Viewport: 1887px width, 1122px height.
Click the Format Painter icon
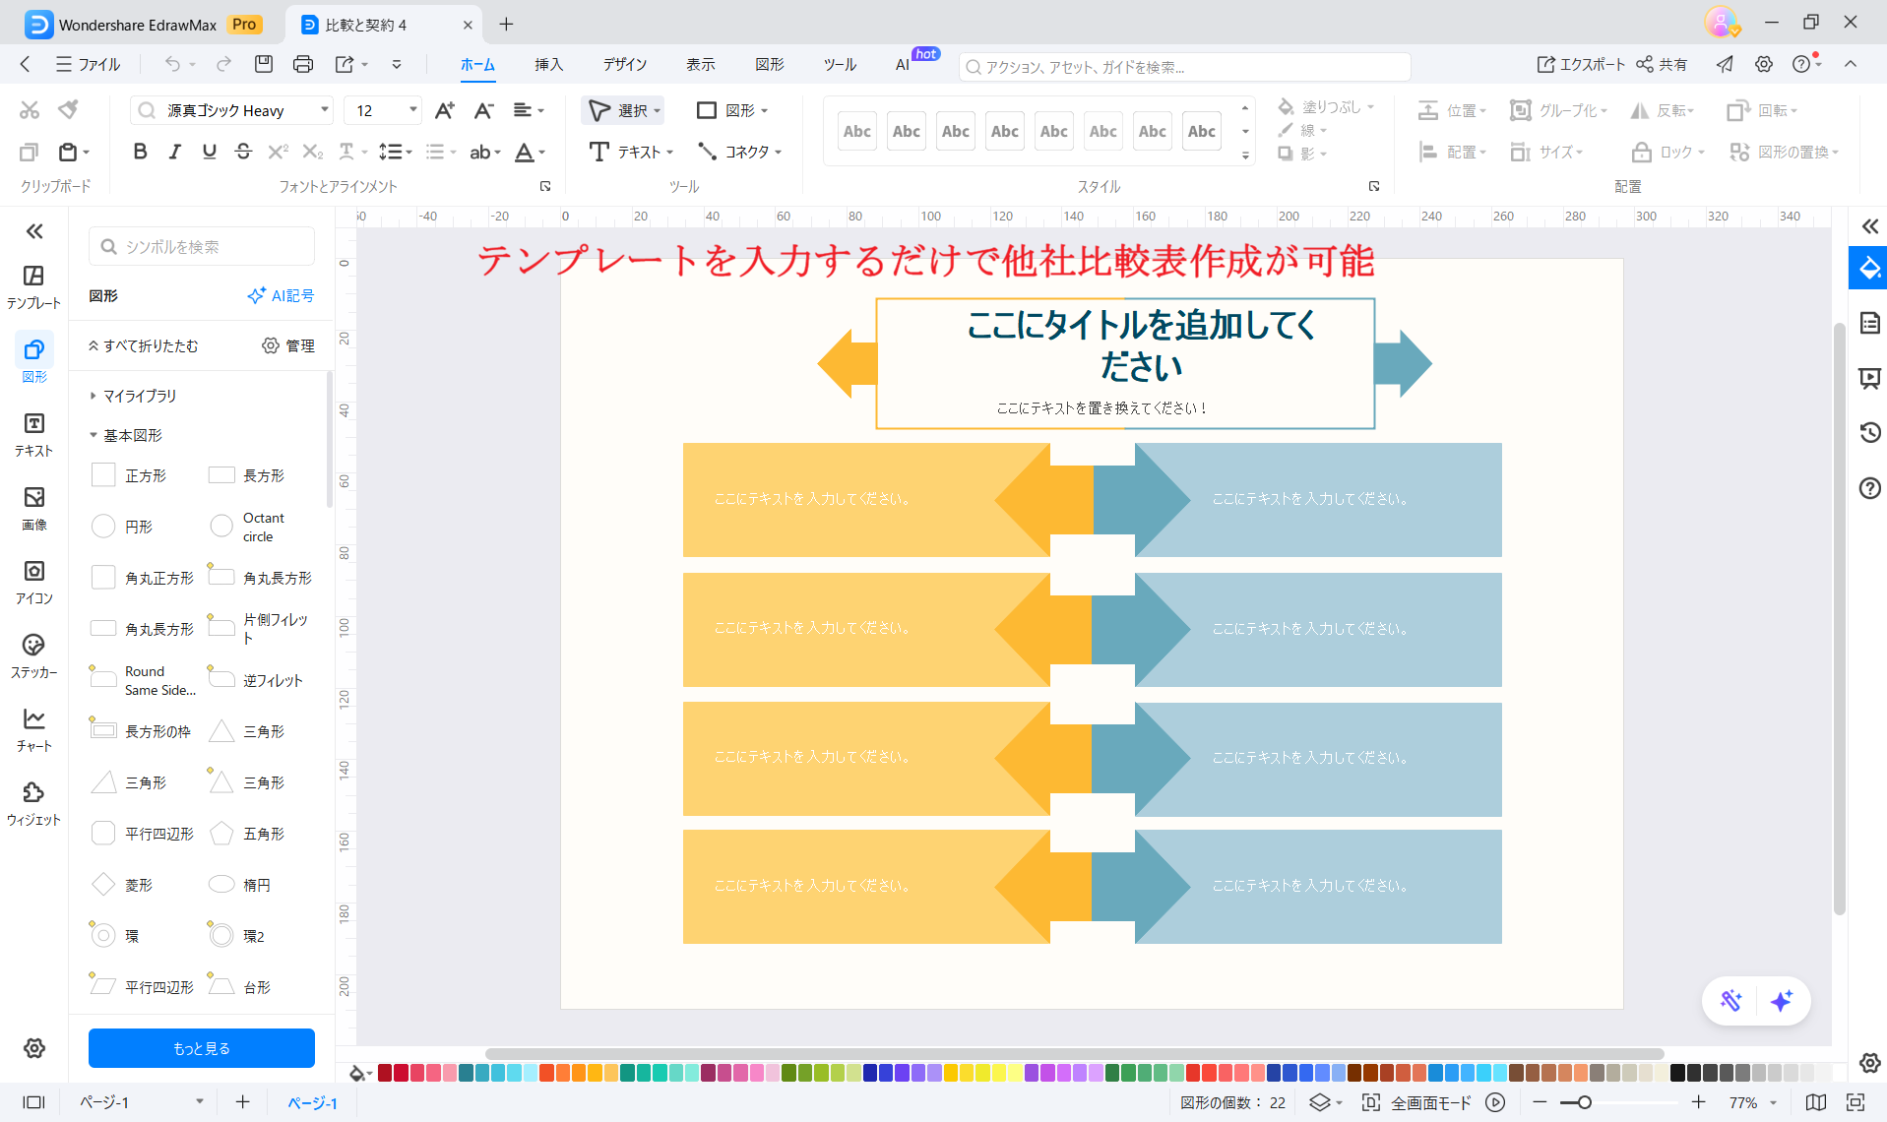point(68,110)
